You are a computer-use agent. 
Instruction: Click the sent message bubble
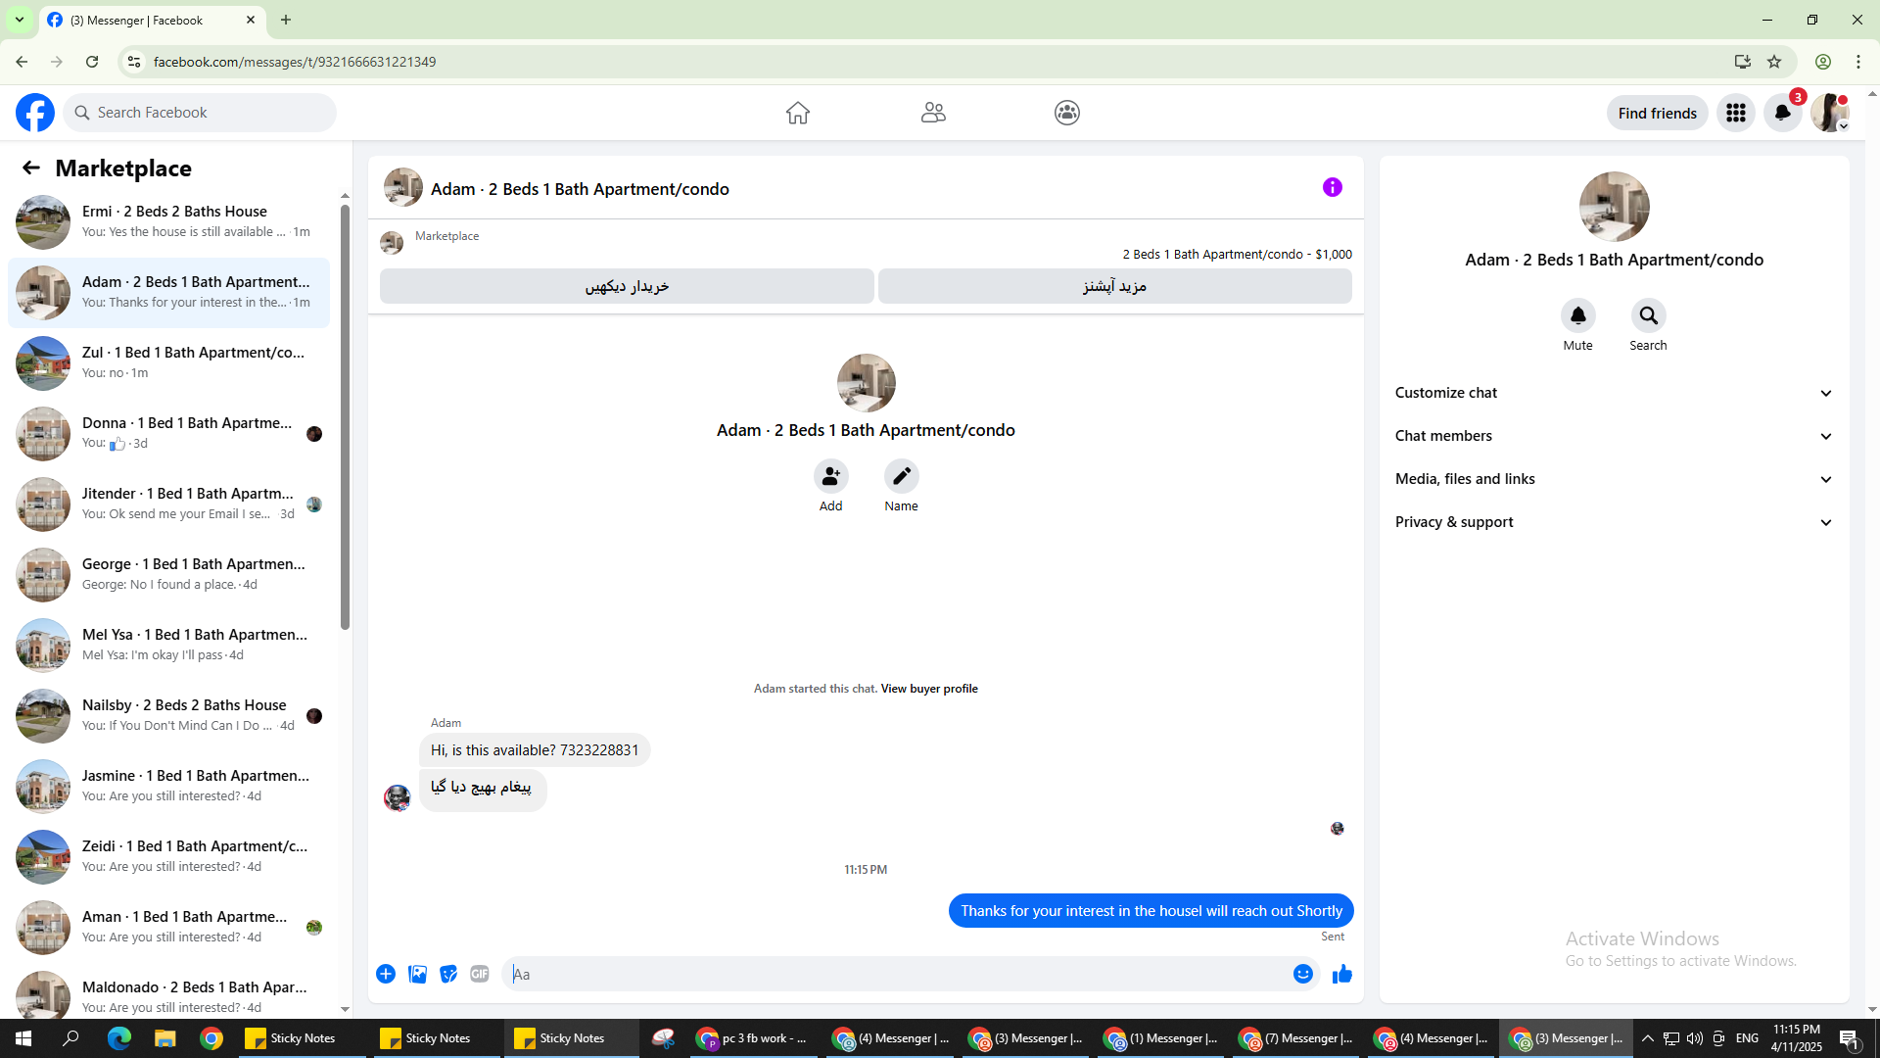(1151, 911)
